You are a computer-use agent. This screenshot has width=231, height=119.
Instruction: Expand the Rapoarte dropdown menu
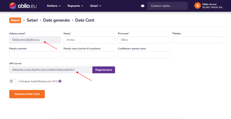pos(75,6)
